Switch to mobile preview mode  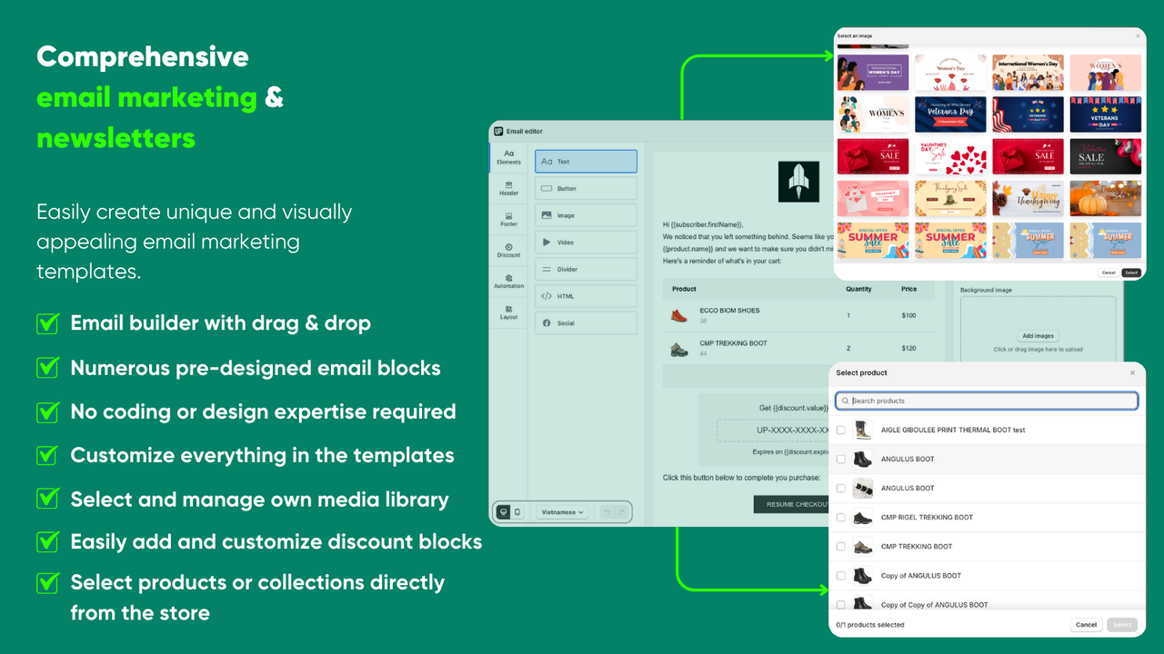(517, 512)
